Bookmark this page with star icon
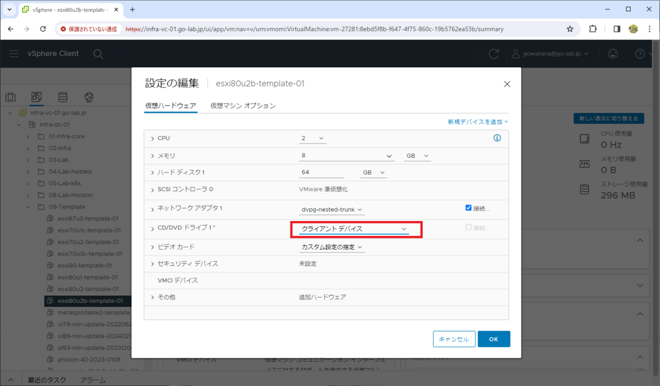The height and width of the screenshot is (386, 660). [x=570, y=29]
